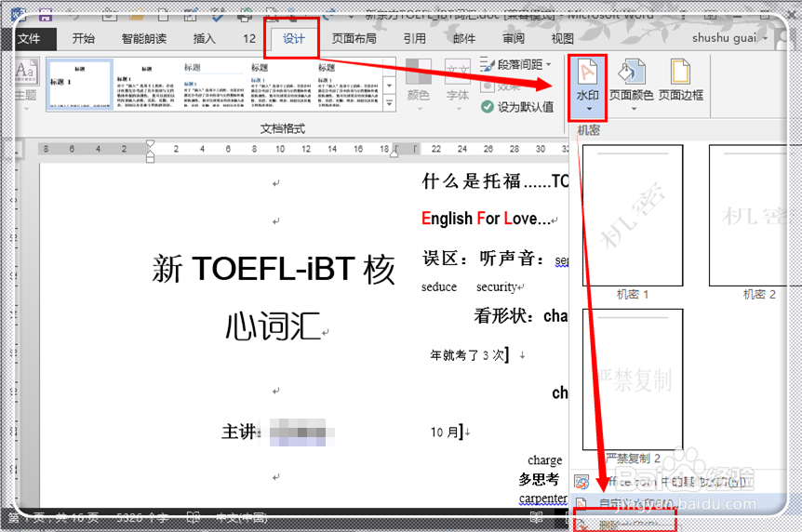Click the first-line indent marker on ruler
The height and width of the screenshot is (532, 802).
(150, 144)
